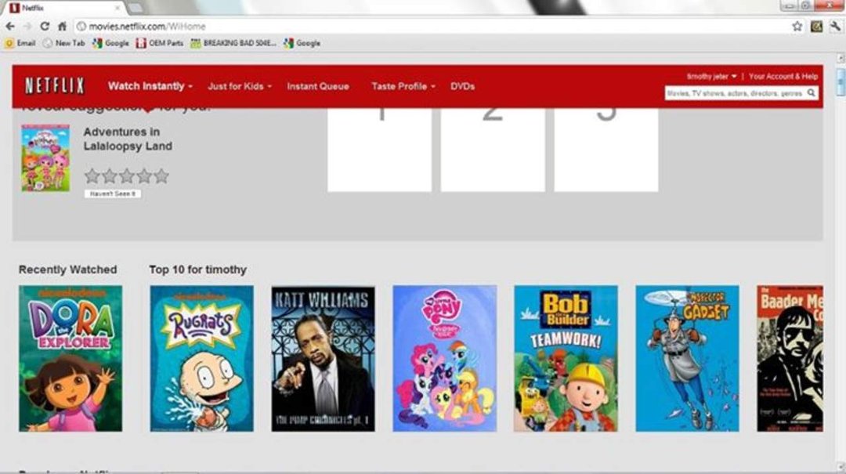The image size is (846, 474).
Task: Click the Netflix logo
Action: [55, 86]
